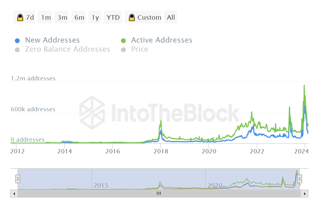Select the 1m time range
This screenshot has height=213, width=319.
point(46,18)
